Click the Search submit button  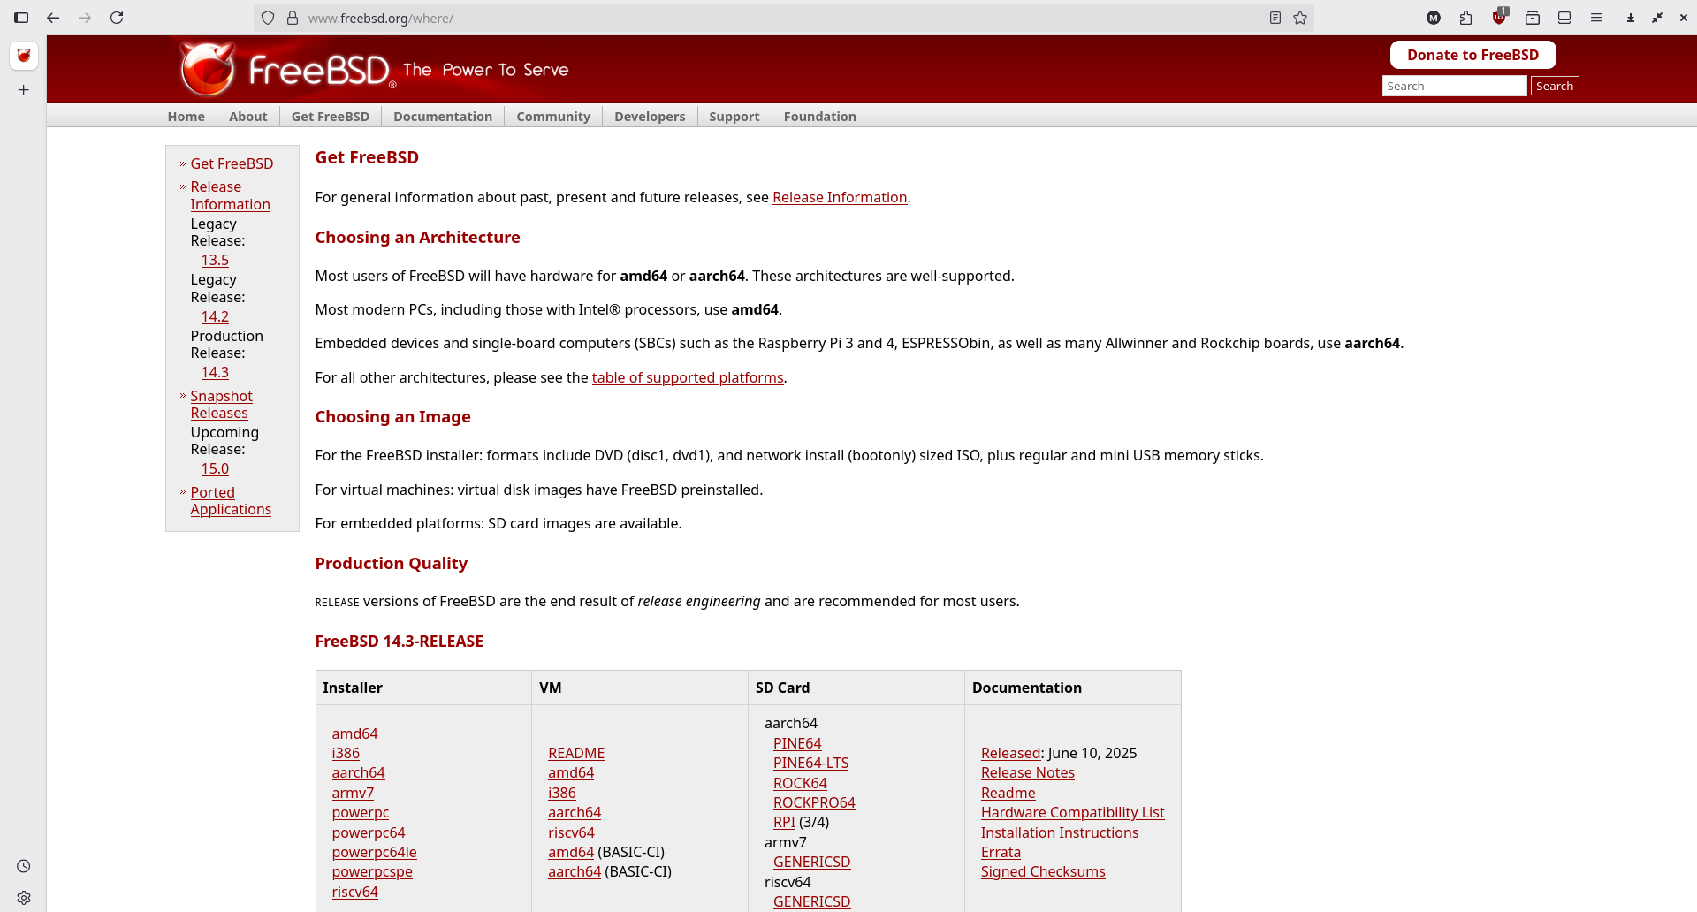pyautogui.click(x=1555, y=86)
